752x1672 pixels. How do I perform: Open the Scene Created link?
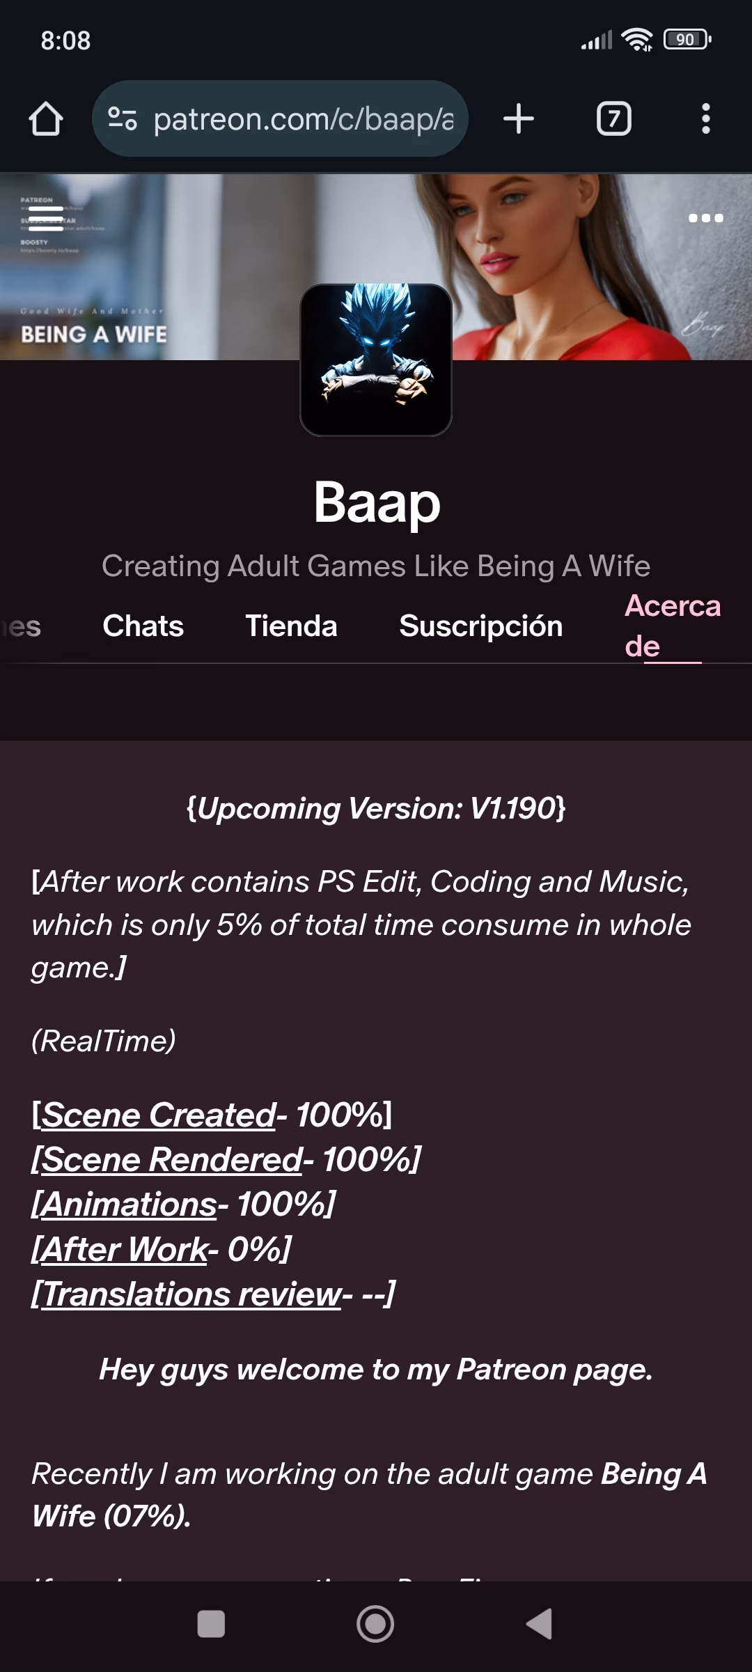pos(159,1115)
